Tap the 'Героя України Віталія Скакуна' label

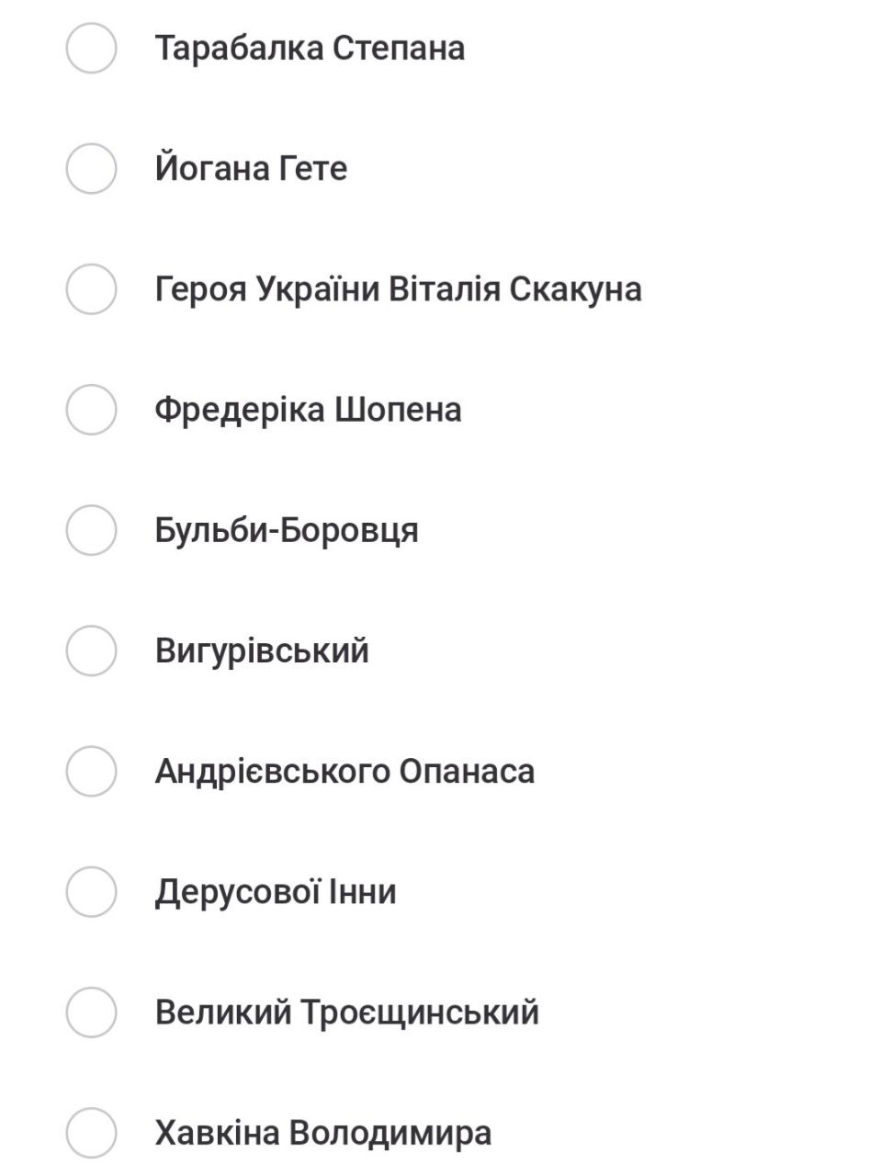pos(398,288)
